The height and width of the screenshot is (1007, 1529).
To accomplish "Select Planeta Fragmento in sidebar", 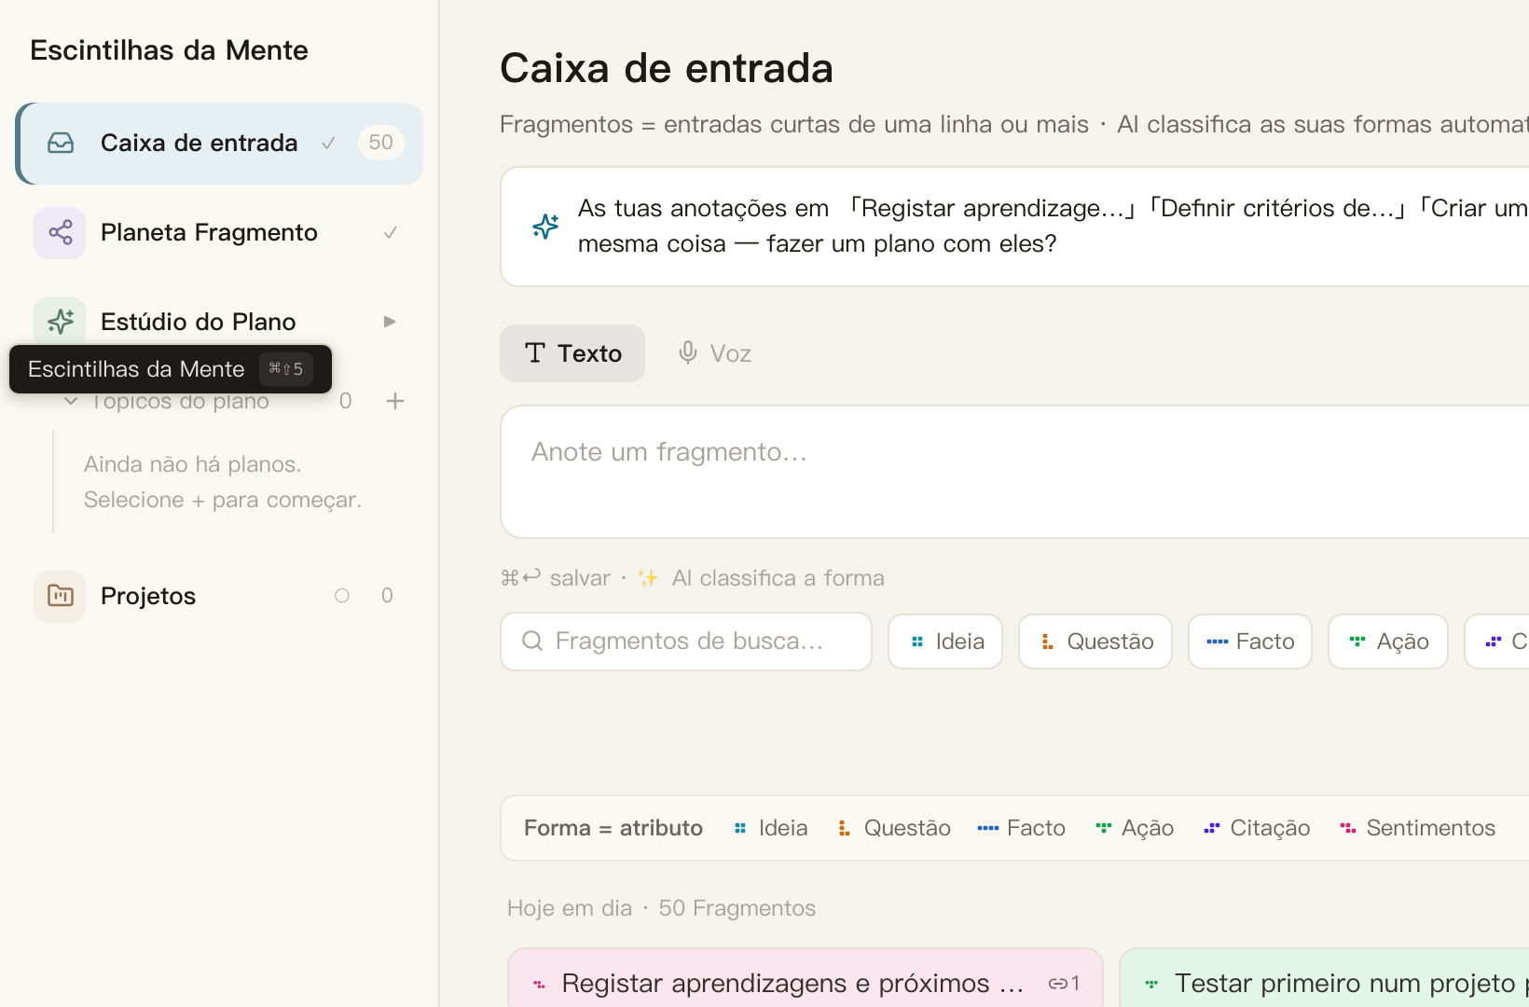I will coord(220,232).
